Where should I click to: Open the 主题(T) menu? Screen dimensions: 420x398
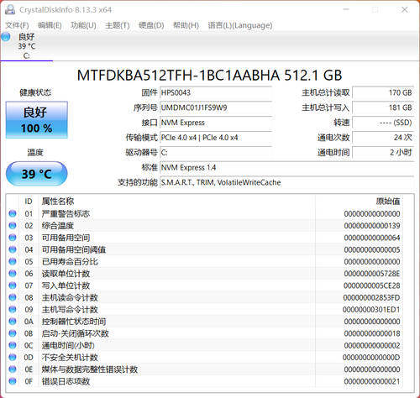coord(118,25)
